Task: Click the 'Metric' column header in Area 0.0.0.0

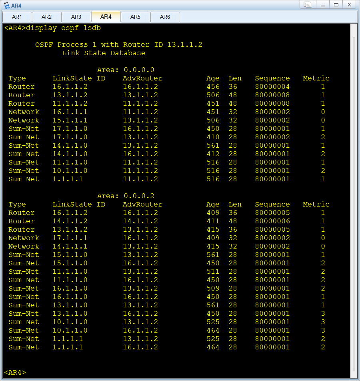Action: coord(316,78)
